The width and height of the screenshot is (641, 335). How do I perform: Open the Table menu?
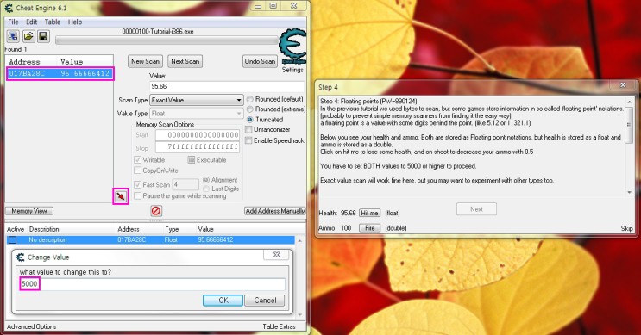(53, 22)
